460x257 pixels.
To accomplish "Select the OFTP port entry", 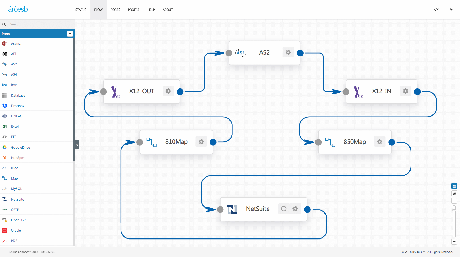I will coord(36,210).
